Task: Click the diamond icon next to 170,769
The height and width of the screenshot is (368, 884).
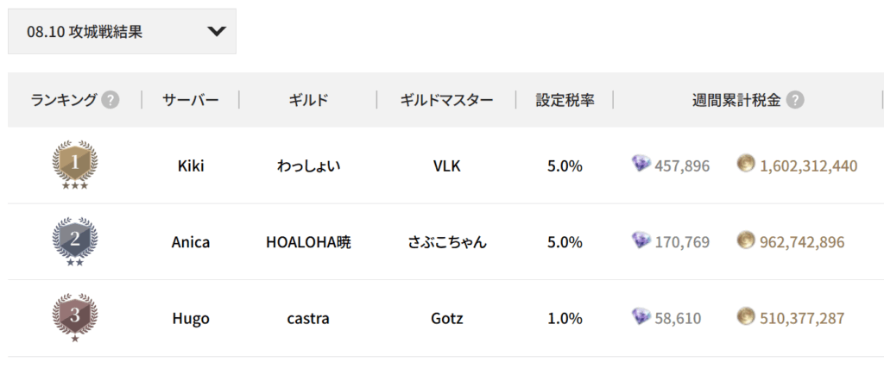Action: click(641, 241)
